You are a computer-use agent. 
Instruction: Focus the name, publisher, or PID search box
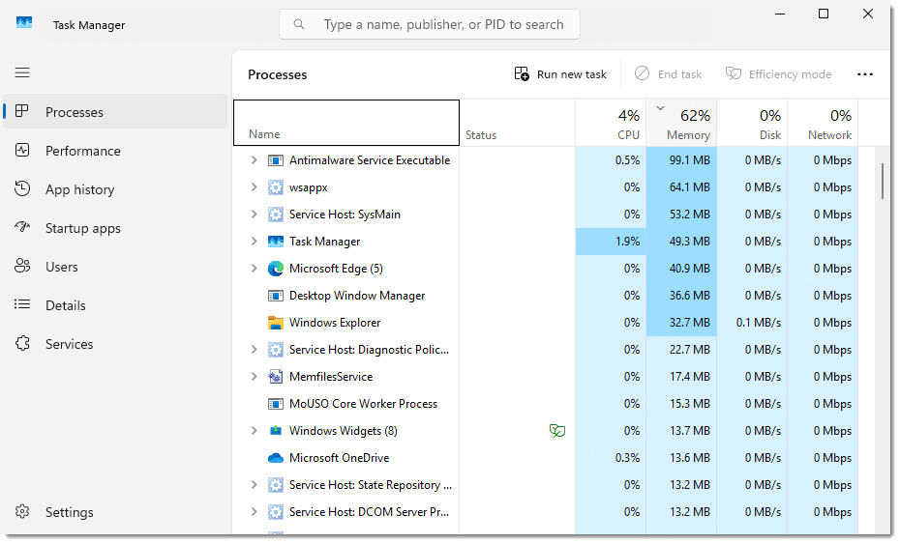pos(430,24)
